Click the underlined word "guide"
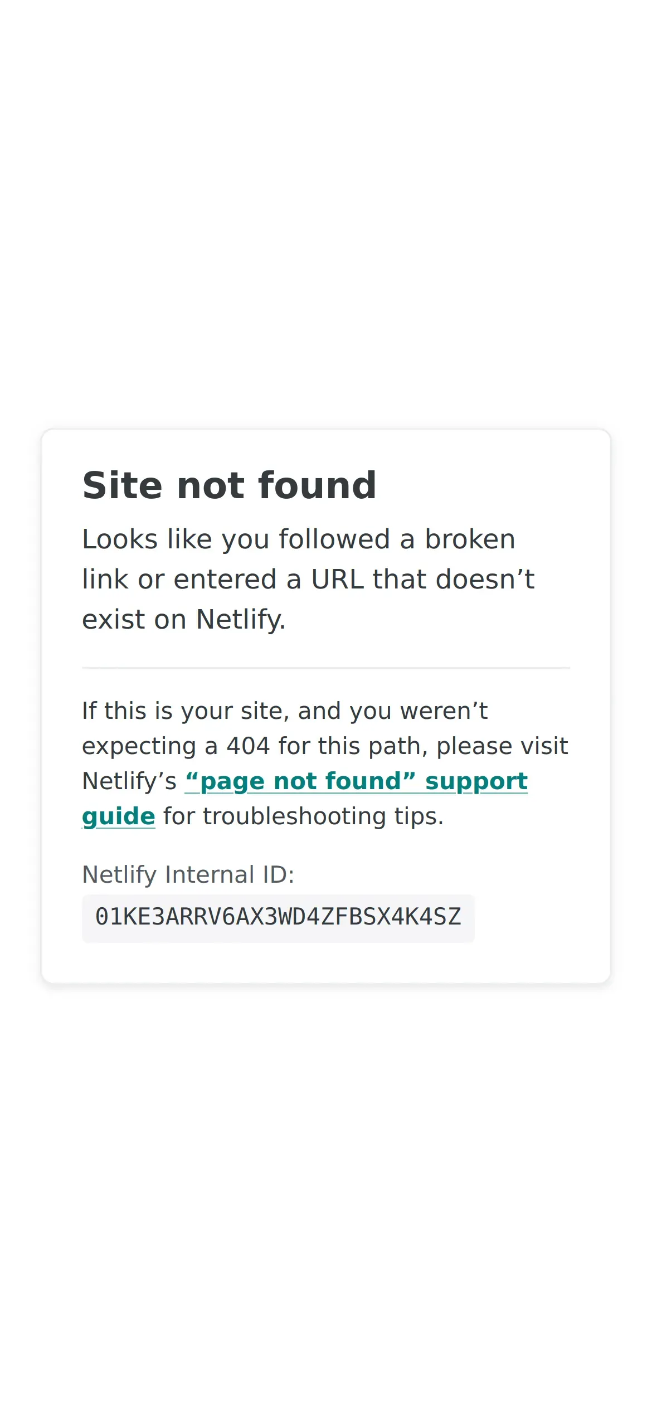652x1411 pixels. [x=118, y=816]
